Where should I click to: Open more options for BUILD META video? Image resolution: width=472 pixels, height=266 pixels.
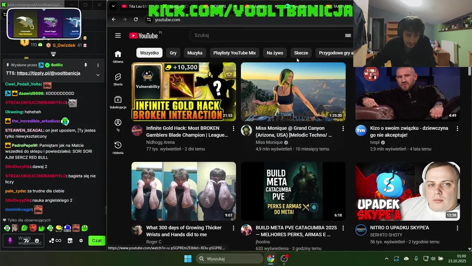coord(343,228)
